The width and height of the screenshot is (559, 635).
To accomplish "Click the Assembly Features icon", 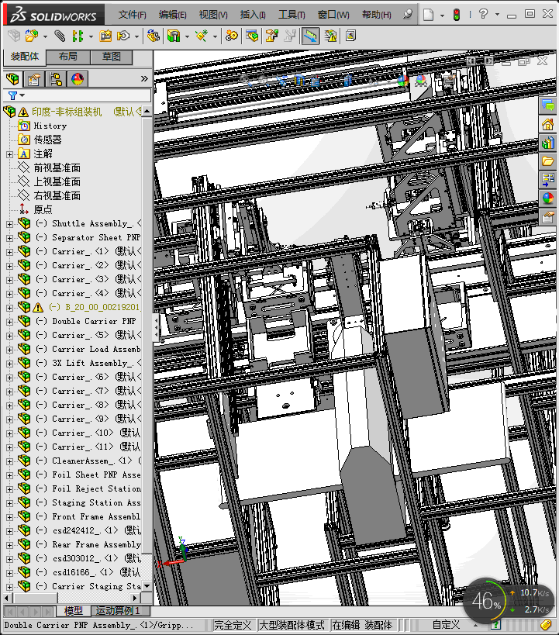I will point(174,36).
